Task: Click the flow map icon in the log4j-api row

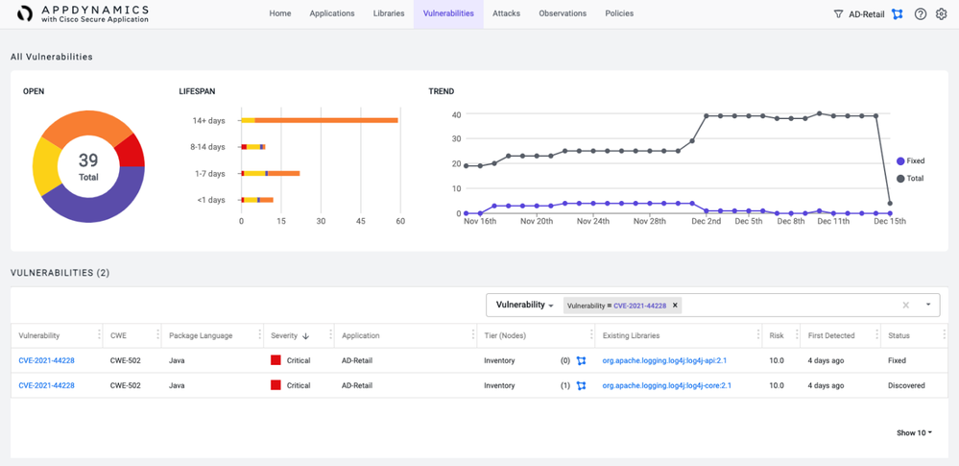Action: point(581,360)
